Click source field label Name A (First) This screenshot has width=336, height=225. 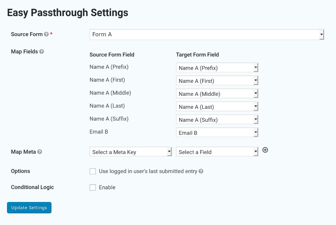point(107,80)
